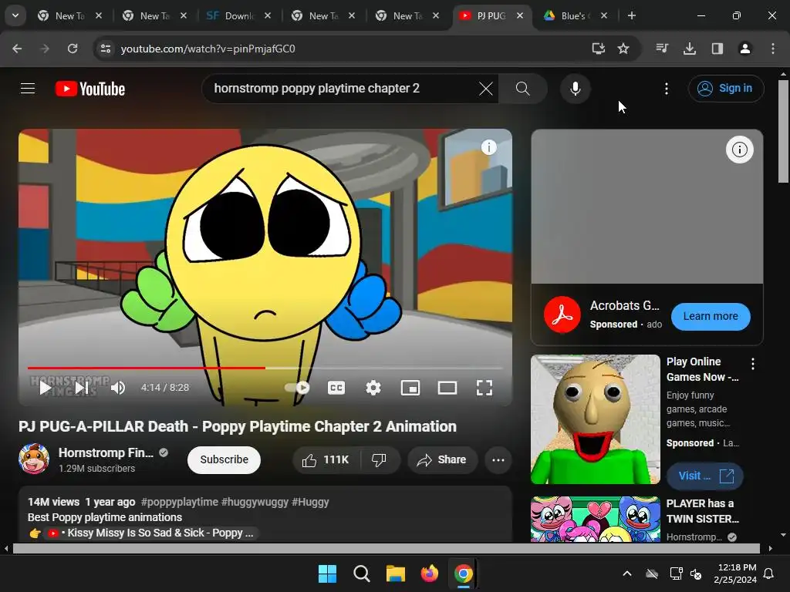Enable miniplayer mode
This screenshot has height=592, width=790.
click(410, 388)
